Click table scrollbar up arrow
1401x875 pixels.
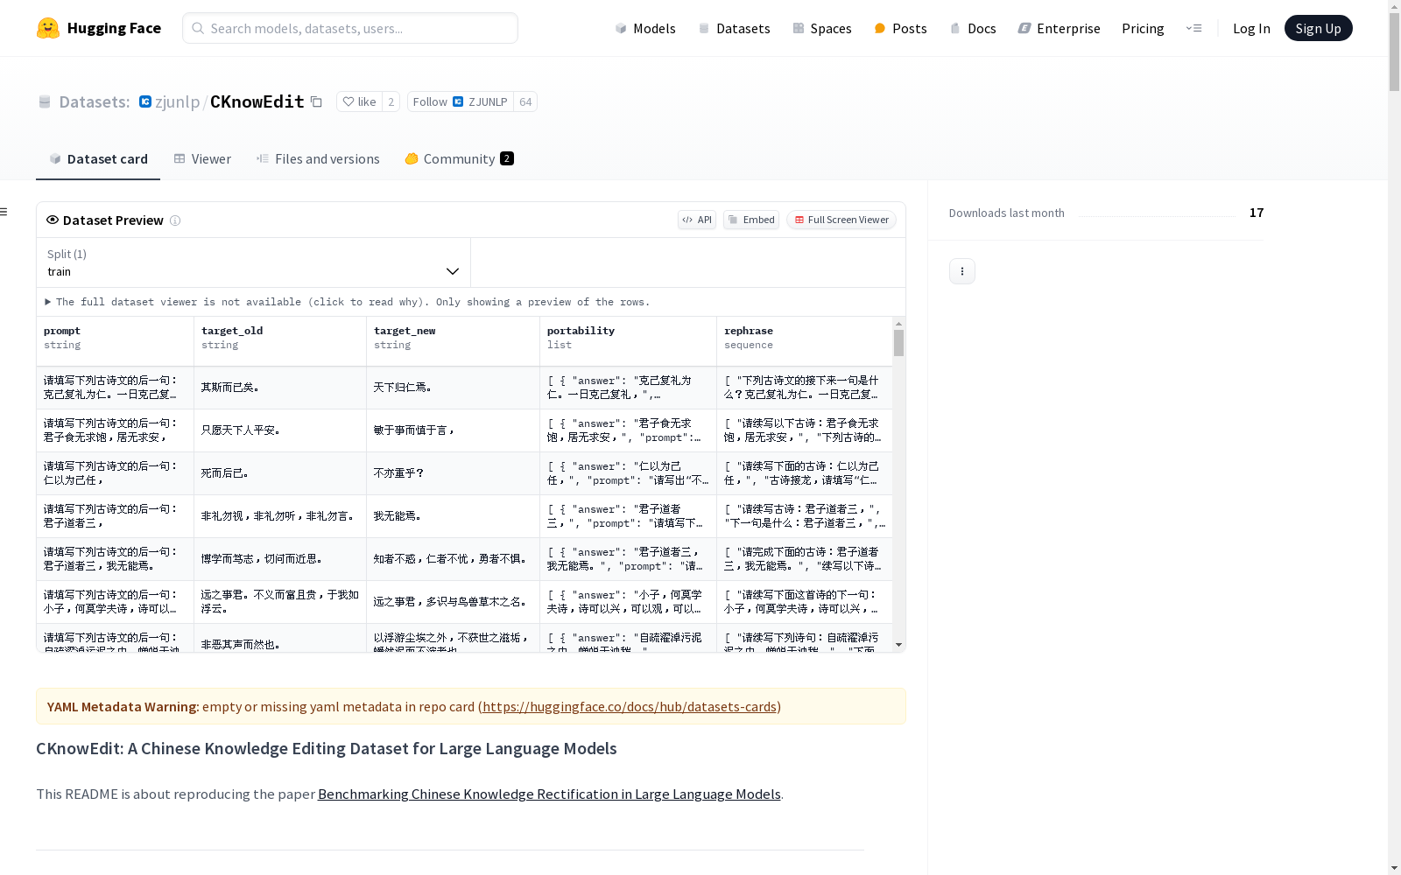coord(898,324)
